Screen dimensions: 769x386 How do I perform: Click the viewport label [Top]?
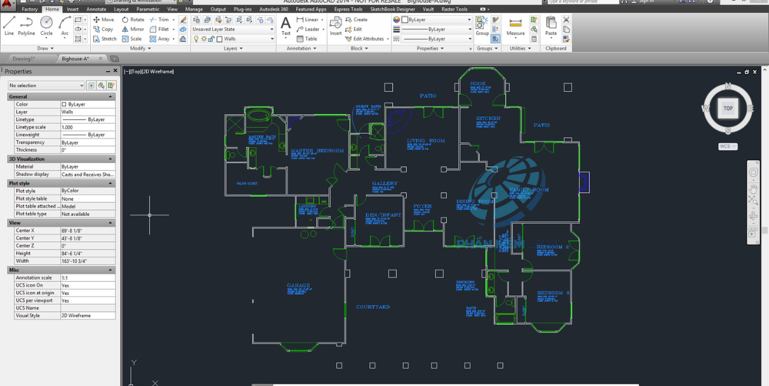[136, 71]
